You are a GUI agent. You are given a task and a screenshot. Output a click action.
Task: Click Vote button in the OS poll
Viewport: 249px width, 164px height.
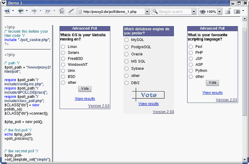tap(85, 89)
